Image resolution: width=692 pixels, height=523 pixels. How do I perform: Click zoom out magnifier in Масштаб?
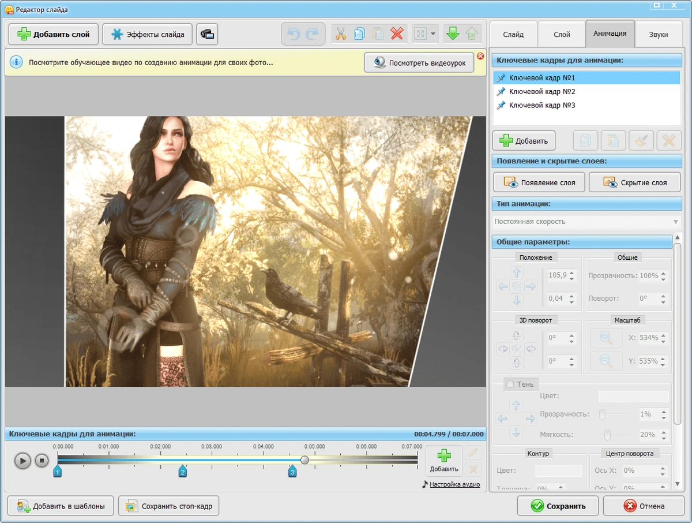point(606,361)
